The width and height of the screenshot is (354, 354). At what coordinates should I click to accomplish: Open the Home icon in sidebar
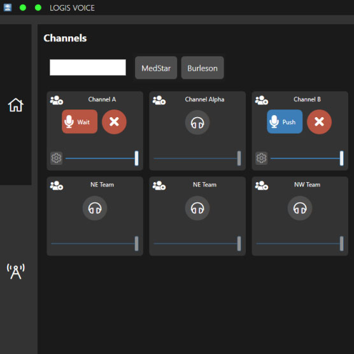[x=15, y=105]
